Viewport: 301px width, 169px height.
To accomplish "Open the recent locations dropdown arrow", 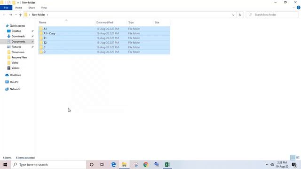I will [x=16, y=15].
